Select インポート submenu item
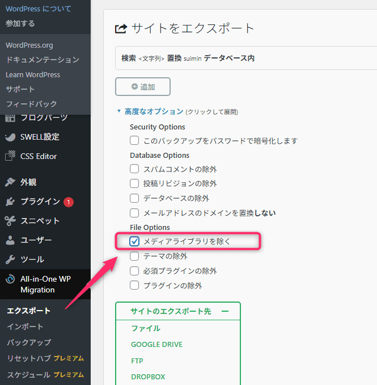This screenshot has width=377, height=385. tap(25, 327)
